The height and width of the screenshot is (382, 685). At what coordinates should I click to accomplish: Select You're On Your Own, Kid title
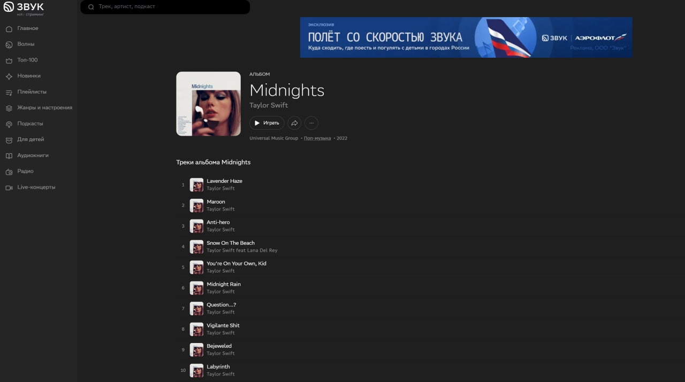[x=236, y=263]
